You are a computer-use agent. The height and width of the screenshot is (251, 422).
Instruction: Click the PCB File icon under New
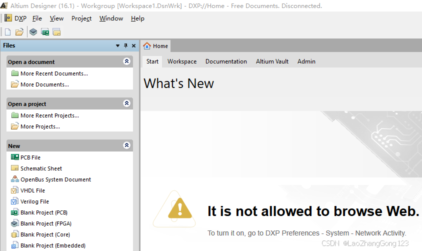click(x=15, y=157)
